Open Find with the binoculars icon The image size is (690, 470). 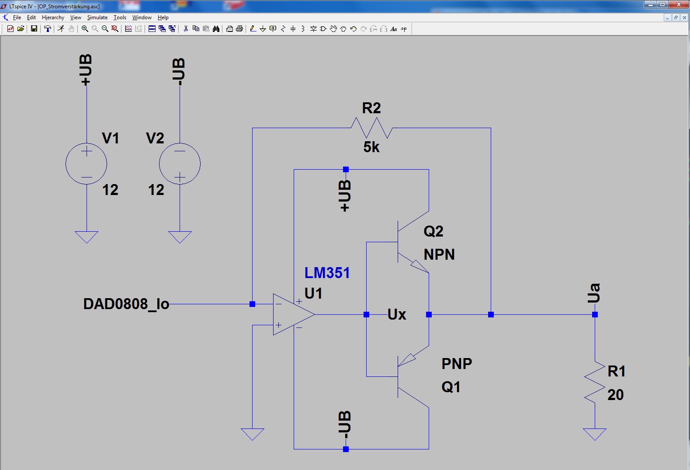click(x=216, y=29)
